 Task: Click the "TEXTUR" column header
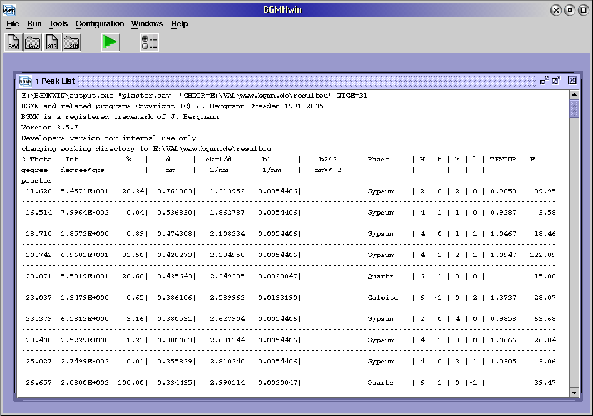[x=503, y=160]
